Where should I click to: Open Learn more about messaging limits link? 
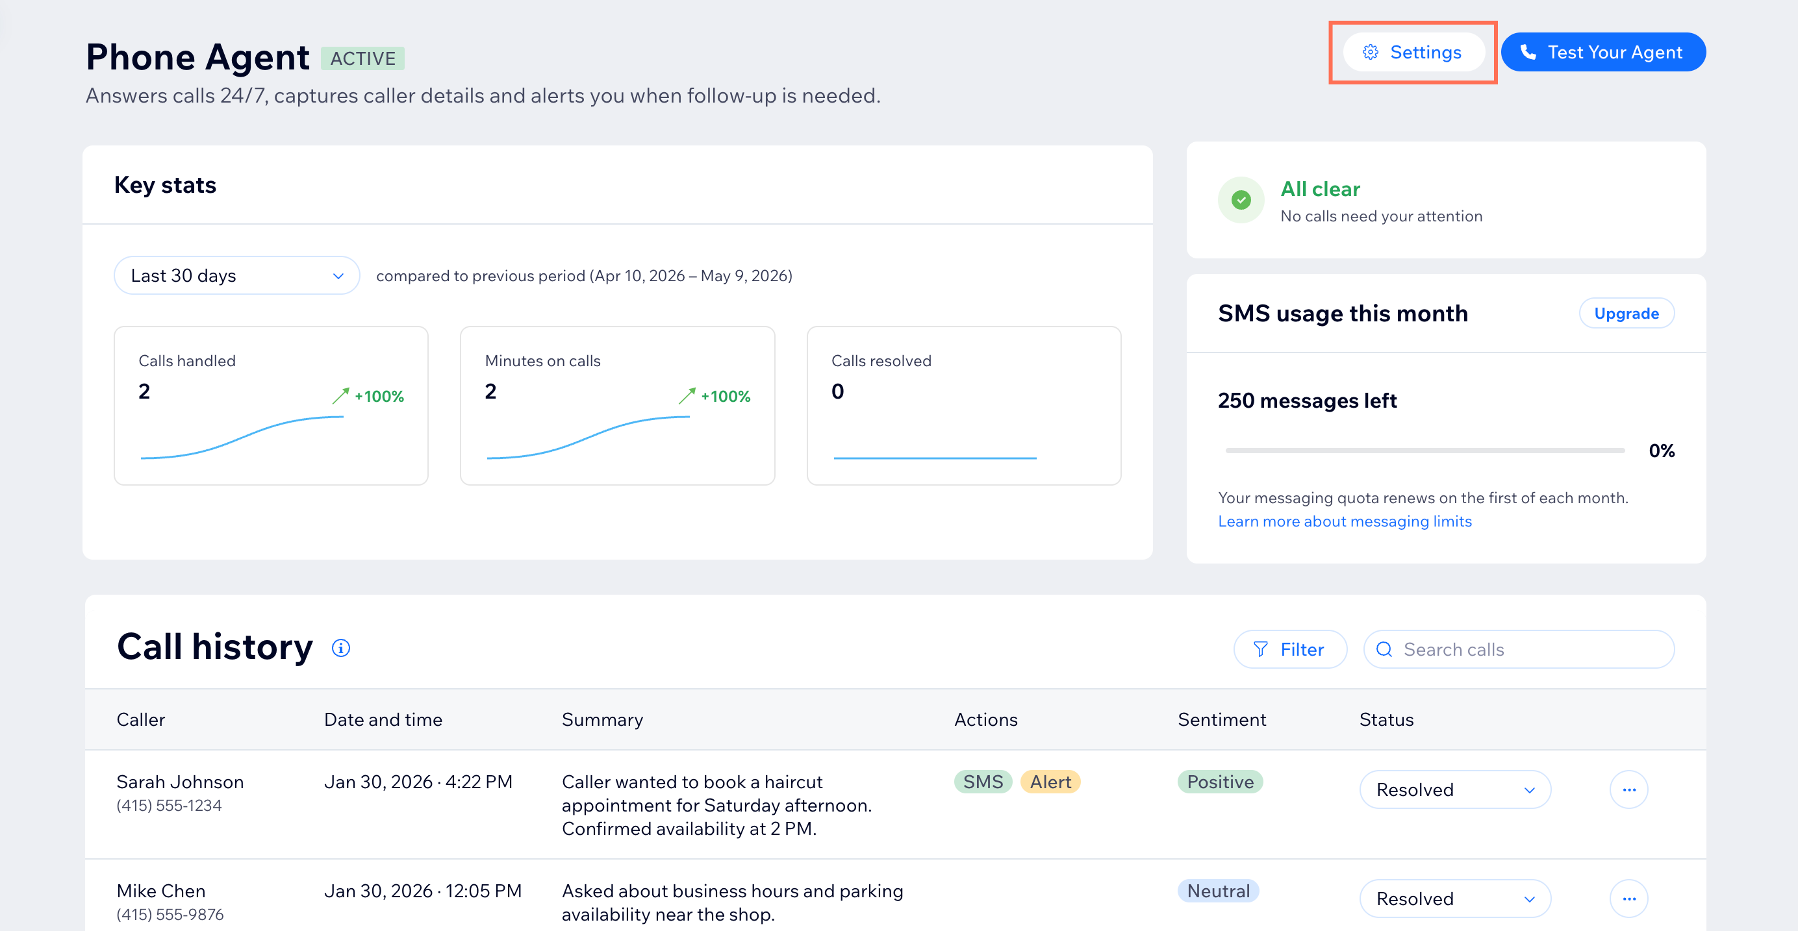tap(1345, 521)
